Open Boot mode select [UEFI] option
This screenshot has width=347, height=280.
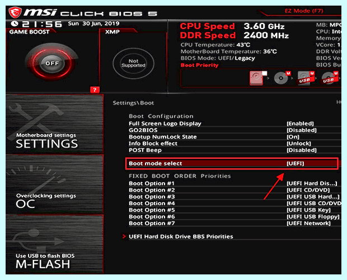[x=232, y=164]
